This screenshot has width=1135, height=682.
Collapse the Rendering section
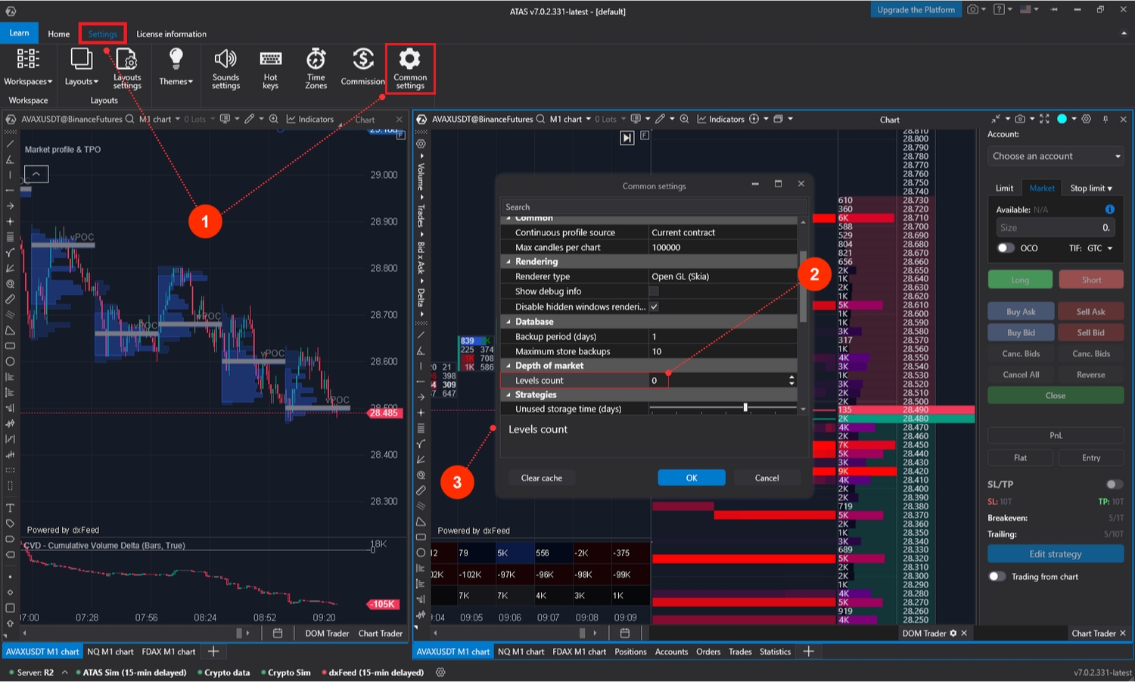pyautogui.click(x=508, y=262)
